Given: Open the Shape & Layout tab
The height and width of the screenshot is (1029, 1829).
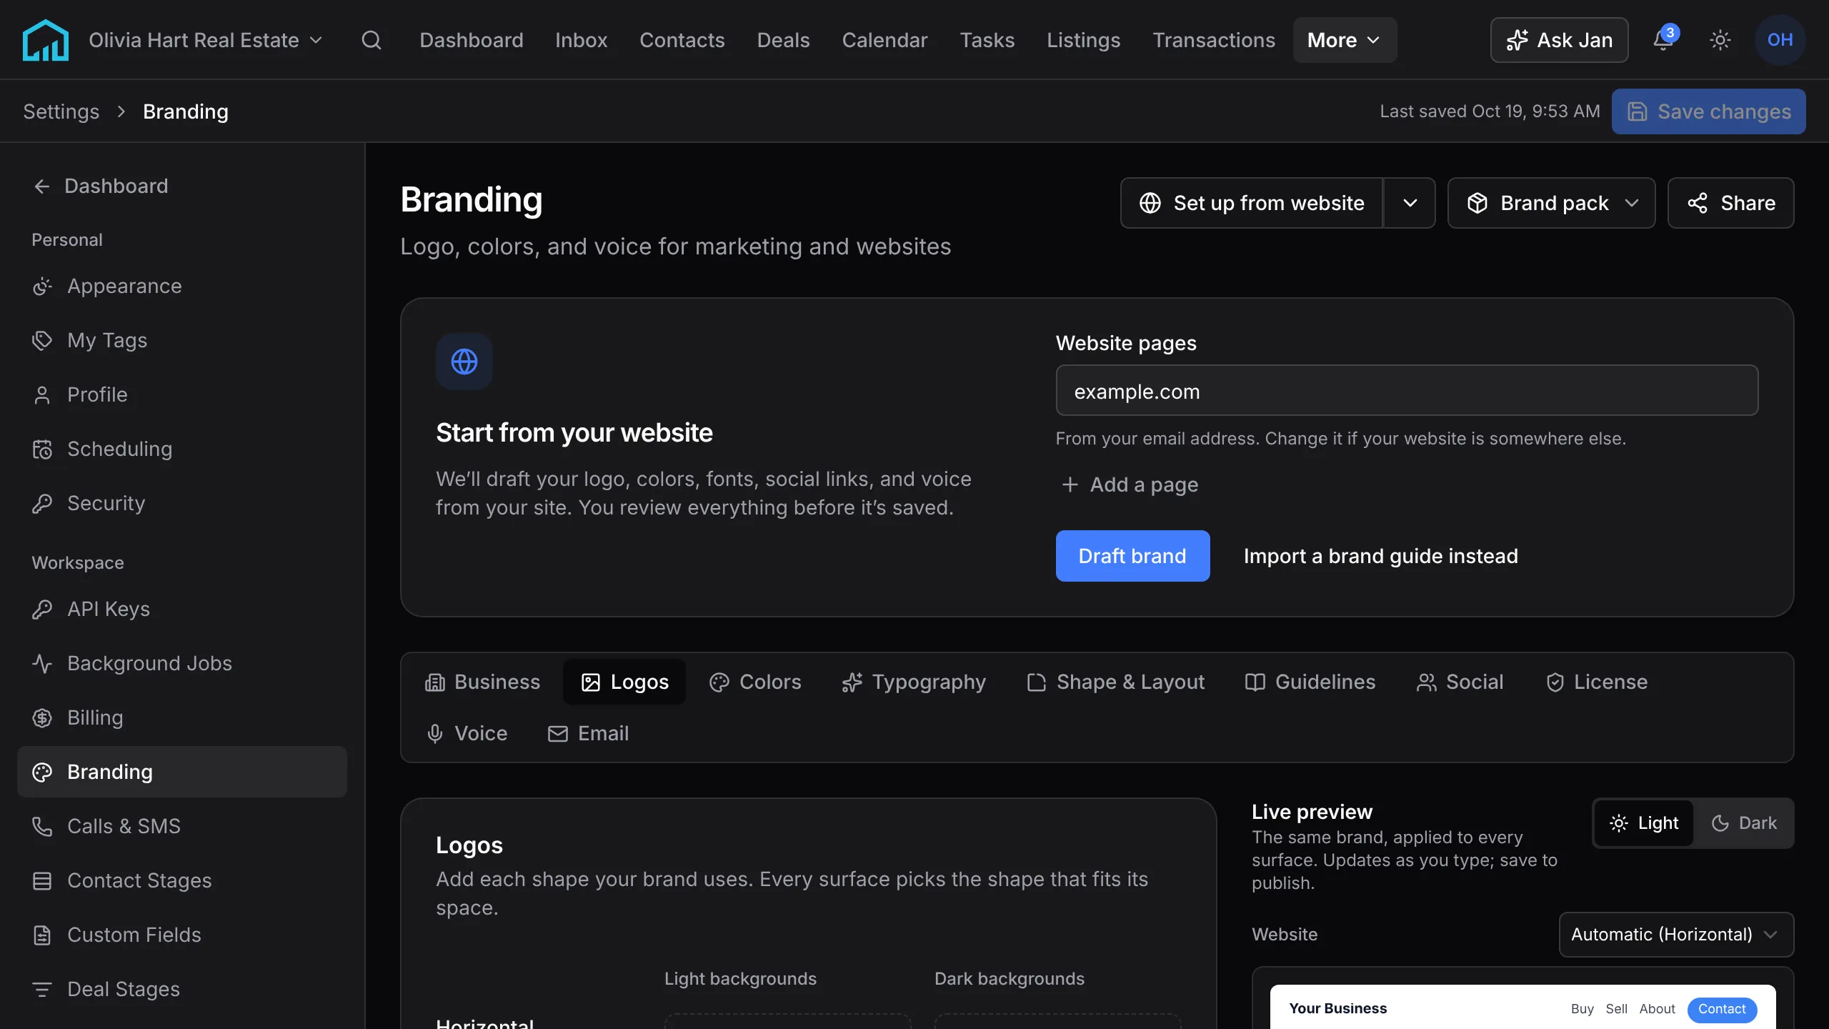Looking at the screenshot, I should pyautogui.click(x=1115, y=682).
